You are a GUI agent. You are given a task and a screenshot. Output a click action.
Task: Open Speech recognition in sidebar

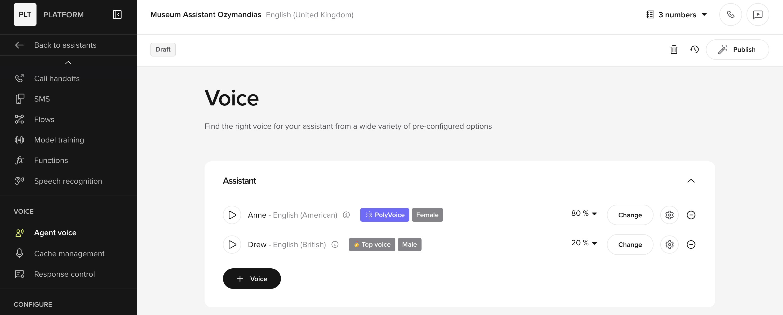pyautogui.click(x=68, y=181)
